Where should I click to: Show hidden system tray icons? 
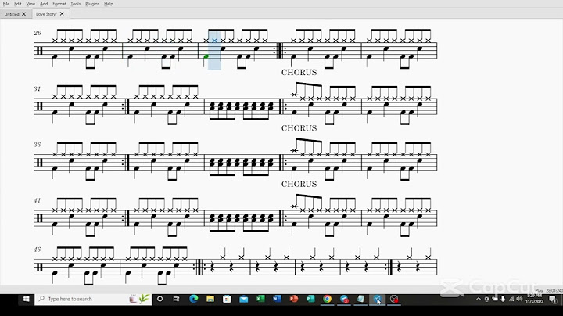click(x=479, y=299)
